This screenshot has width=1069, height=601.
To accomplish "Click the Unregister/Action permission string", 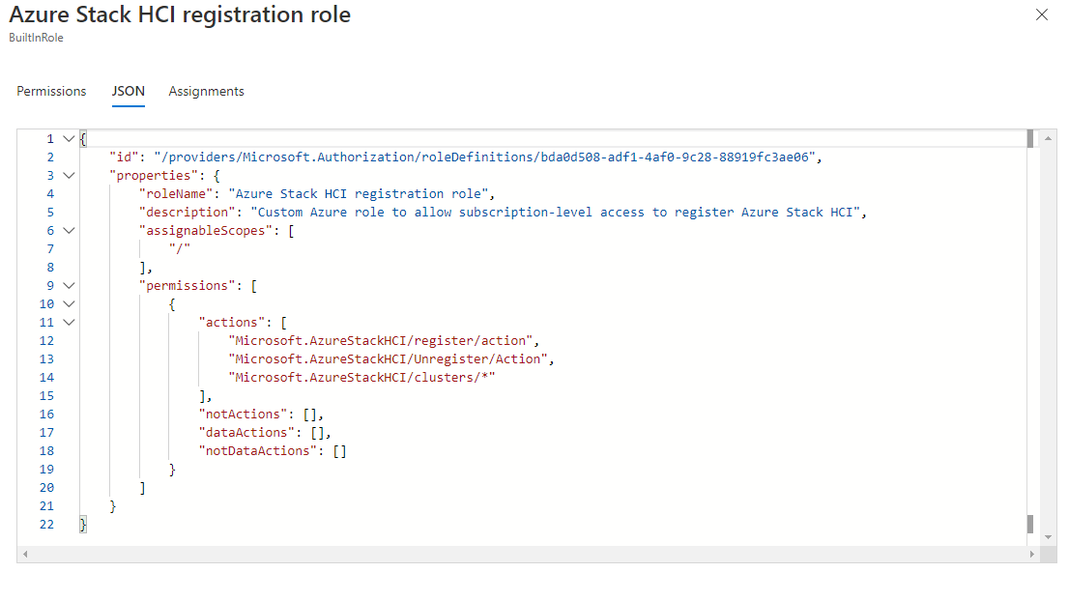I will (388, 359).
